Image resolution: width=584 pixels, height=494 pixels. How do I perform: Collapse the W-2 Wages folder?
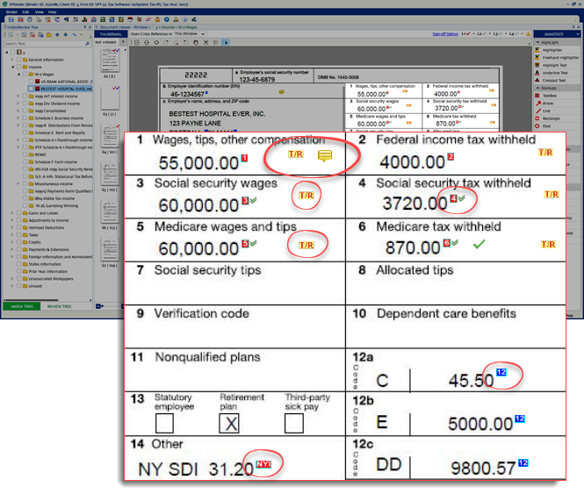pos(18,74)
